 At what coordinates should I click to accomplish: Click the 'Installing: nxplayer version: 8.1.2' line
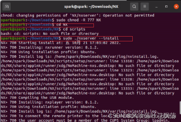(x=50, y=102)
